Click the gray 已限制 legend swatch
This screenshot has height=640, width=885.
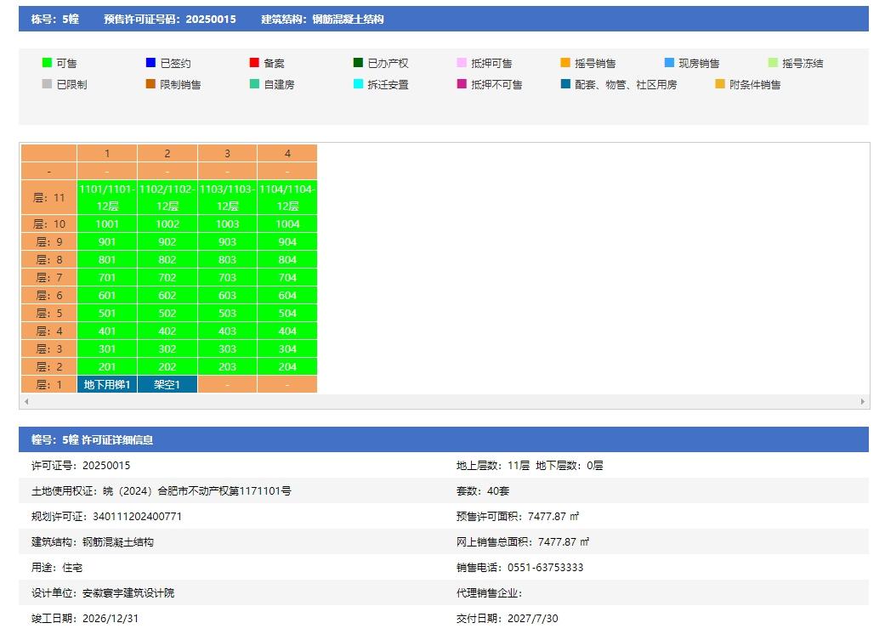pyautogui.click(x=47, y=83)
